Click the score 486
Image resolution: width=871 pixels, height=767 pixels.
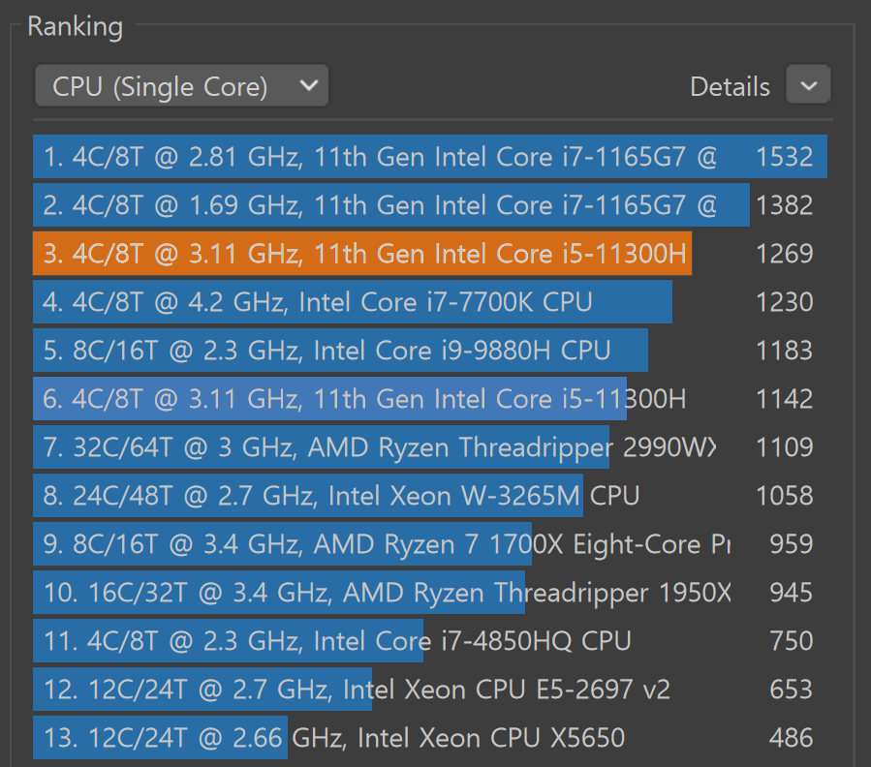point(791,738)
